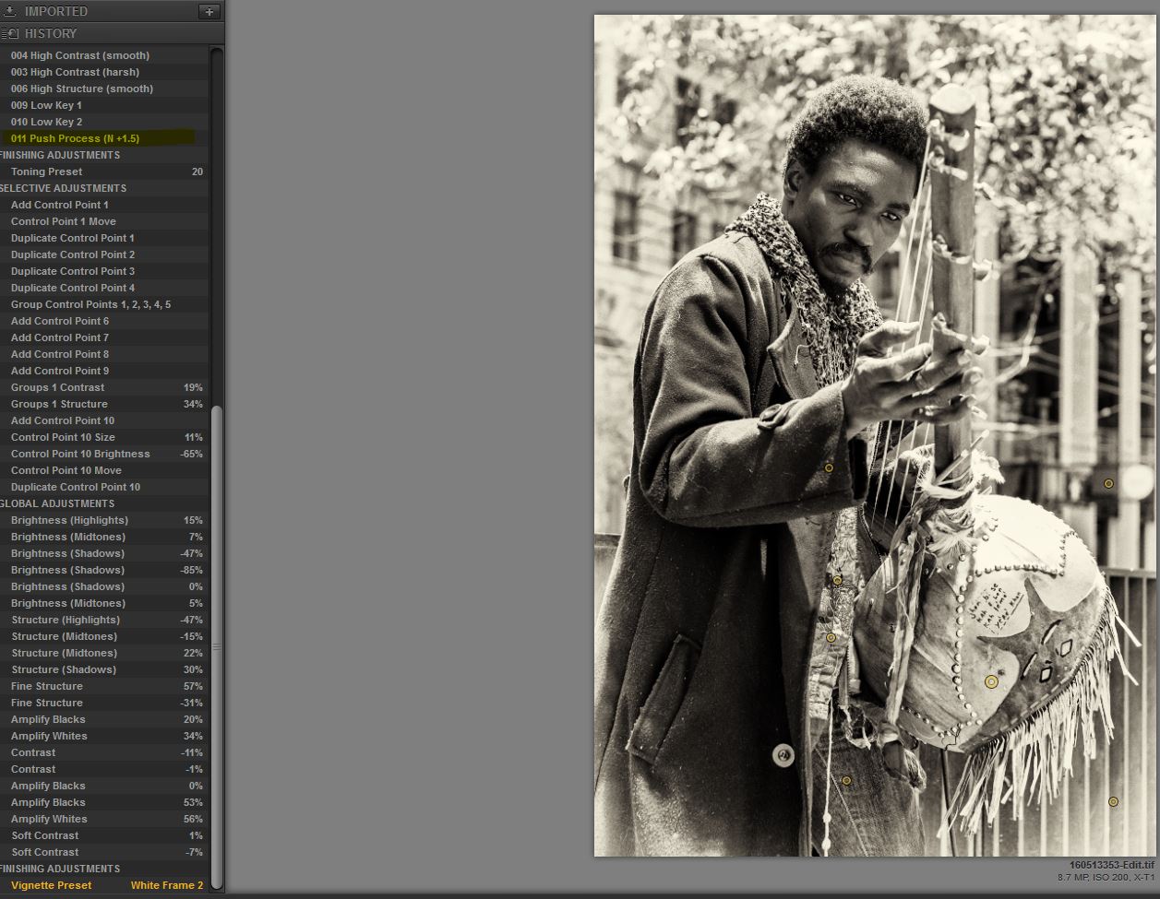Select control point on the lower right fence
Viewport: 1160px width, 899px height.
tap(1113, 802)
